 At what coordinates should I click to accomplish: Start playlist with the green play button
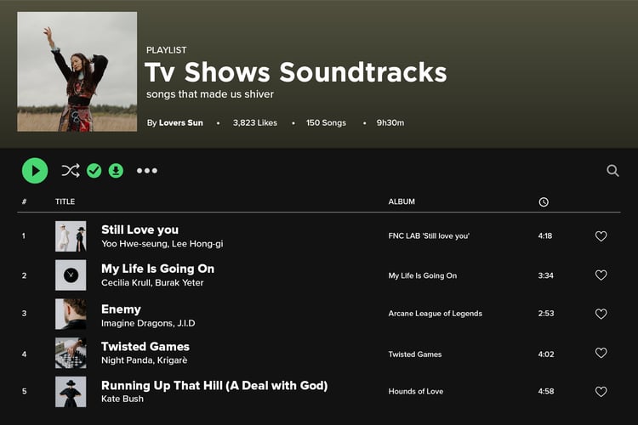point(35,171)
